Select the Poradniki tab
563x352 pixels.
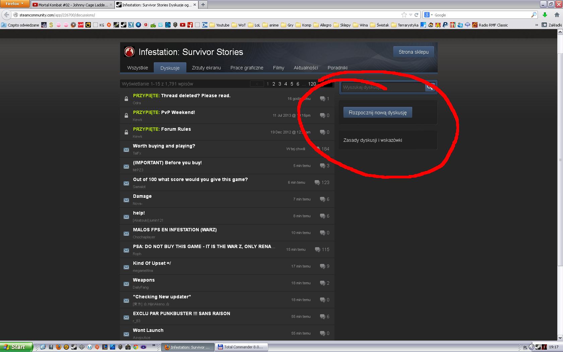[337, 68]
